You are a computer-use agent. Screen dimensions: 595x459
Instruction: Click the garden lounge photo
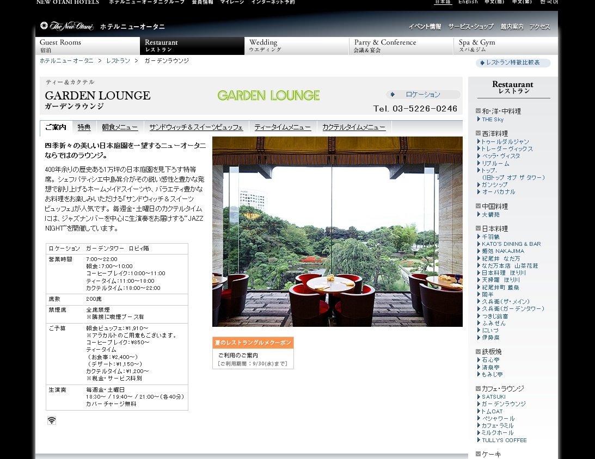[338, 232]
